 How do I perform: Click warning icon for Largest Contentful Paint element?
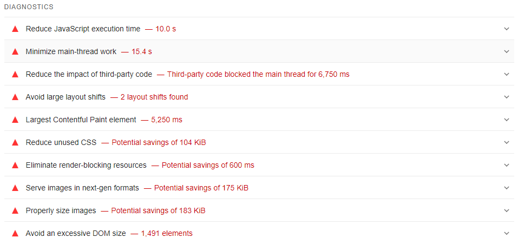15,120
